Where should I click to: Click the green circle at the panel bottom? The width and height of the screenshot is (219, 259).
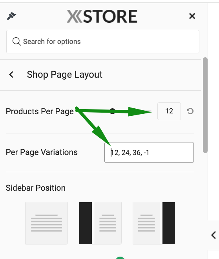click(x=120, y=258)
